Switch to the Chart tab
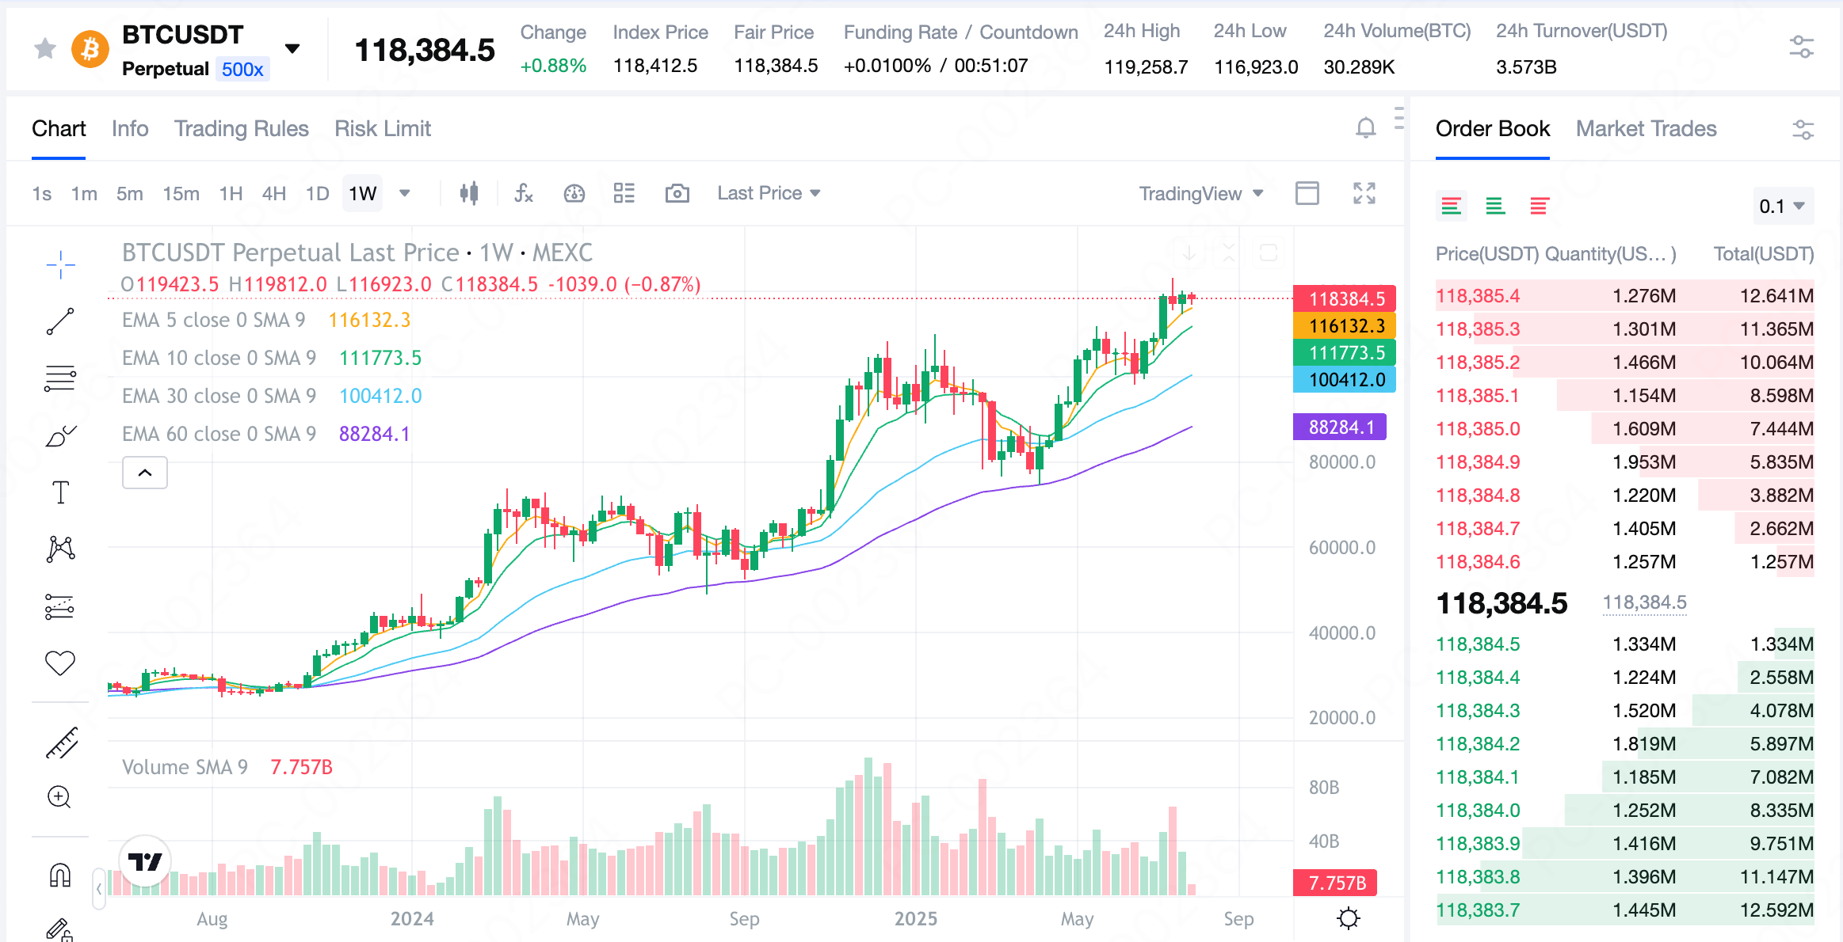The width and height of the screenshot is (1843, 942). click(59, 128)
